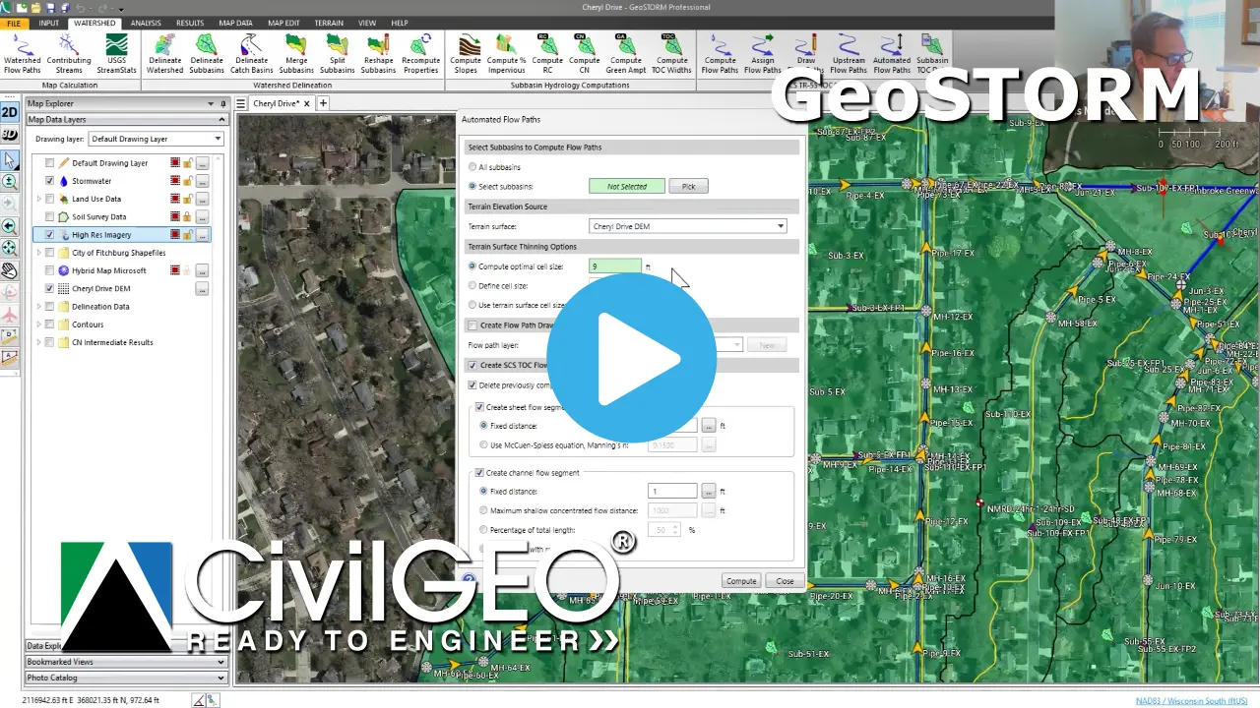Expand the Photo Catalog panel
The width and height of the screenshot is (1260, 708).
point(220,678)
